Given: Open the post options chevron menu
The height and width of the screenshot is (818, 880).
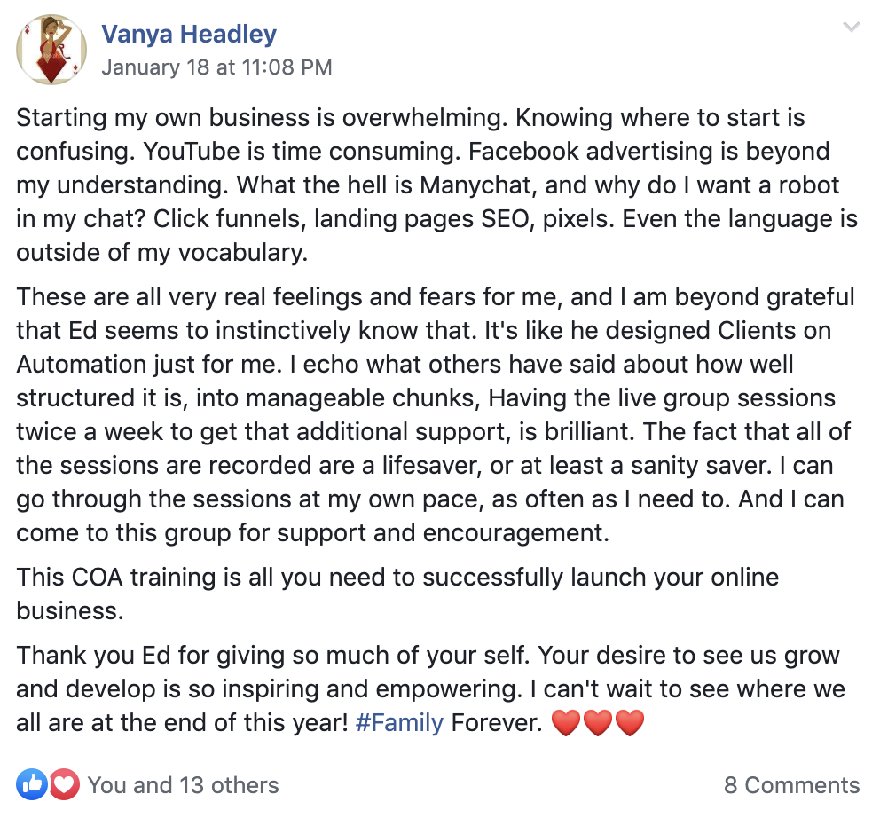Looking at the screenshot, I should click(851, 28).
